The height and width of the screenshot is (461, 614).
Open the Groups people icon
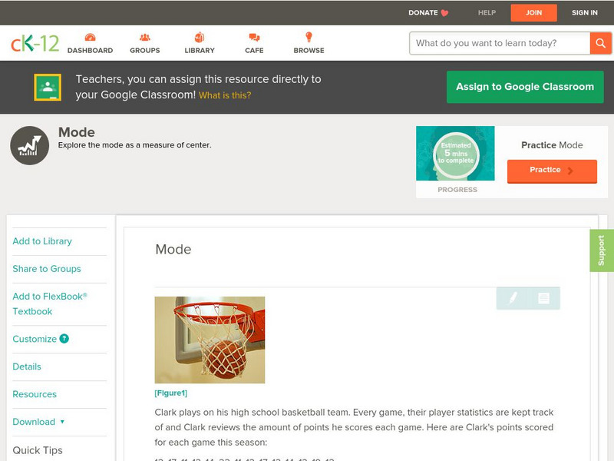145,37
